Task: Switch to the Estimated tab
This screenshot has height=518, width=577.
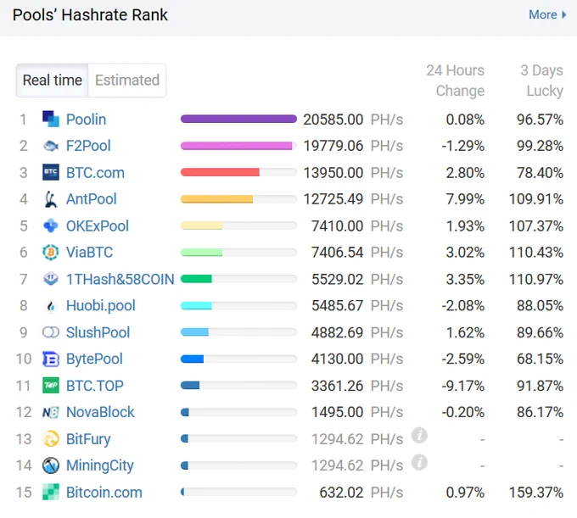Action: pyautogui.click(x=127, y=81)
